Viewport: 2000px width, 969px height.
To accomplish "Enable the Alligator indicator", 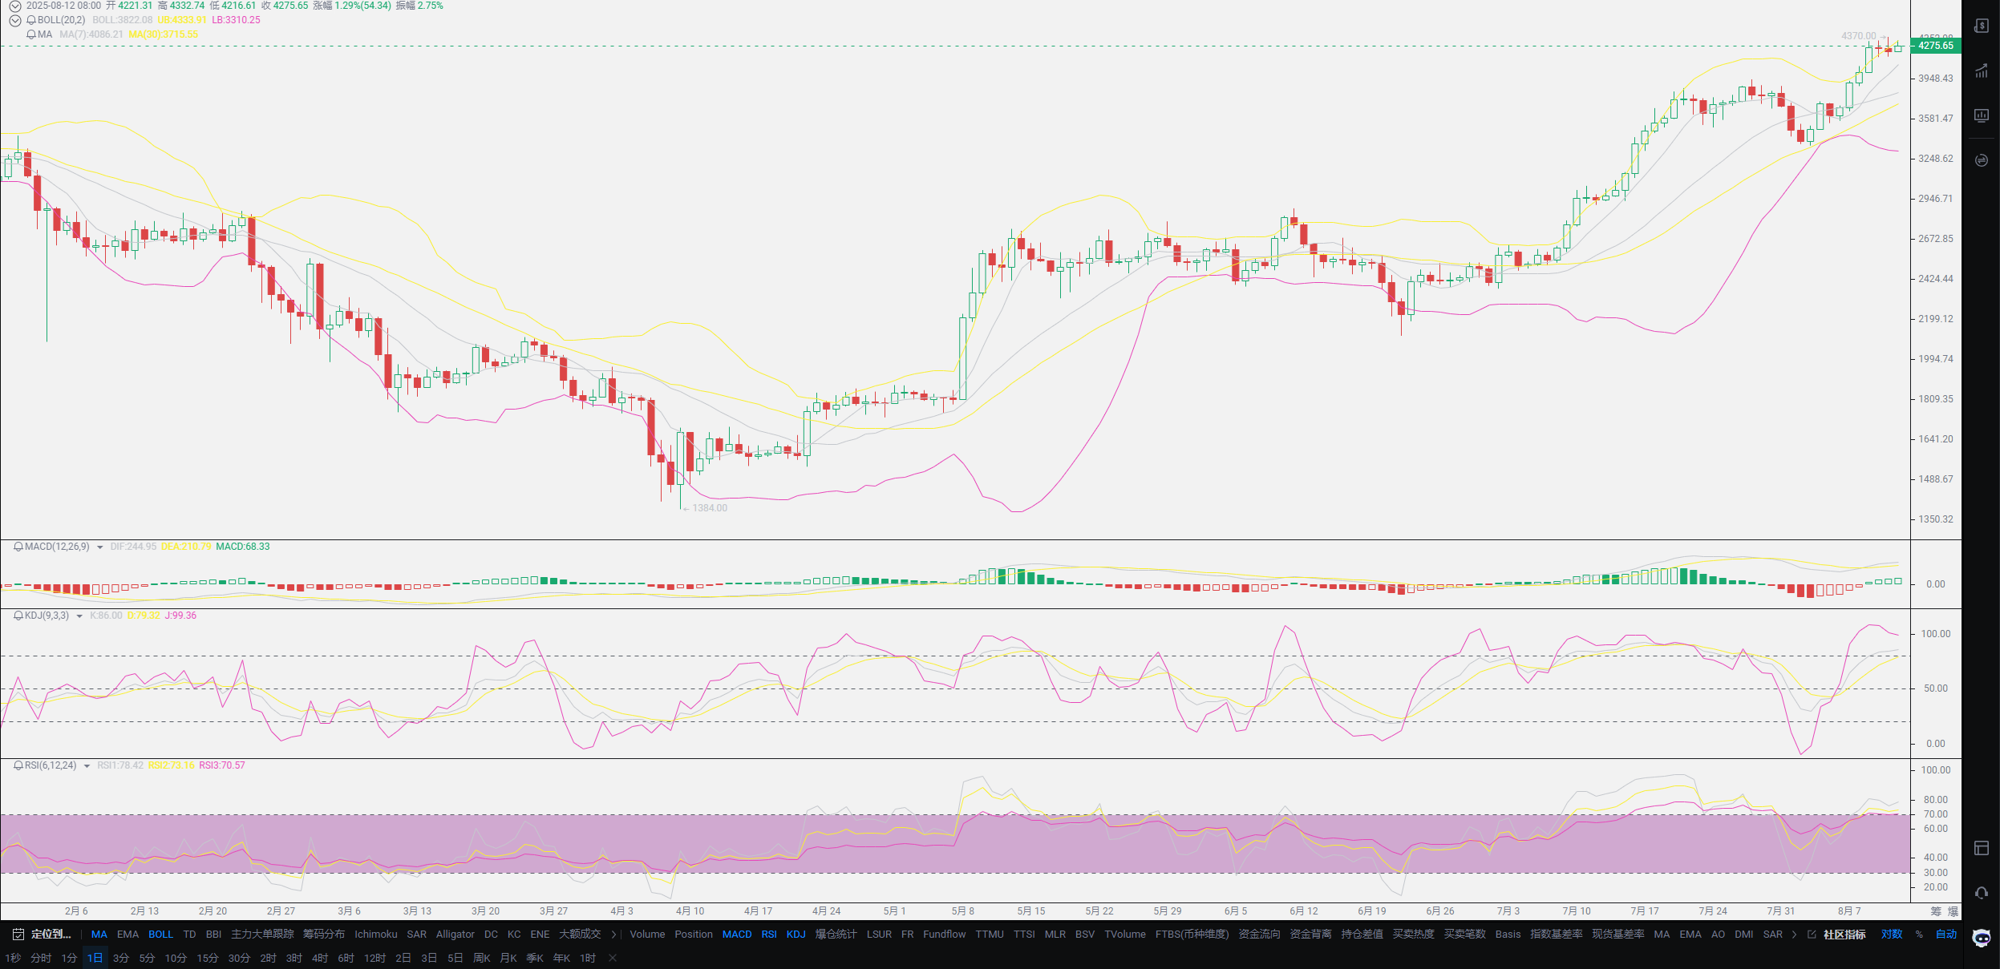I will pos(455,935).
